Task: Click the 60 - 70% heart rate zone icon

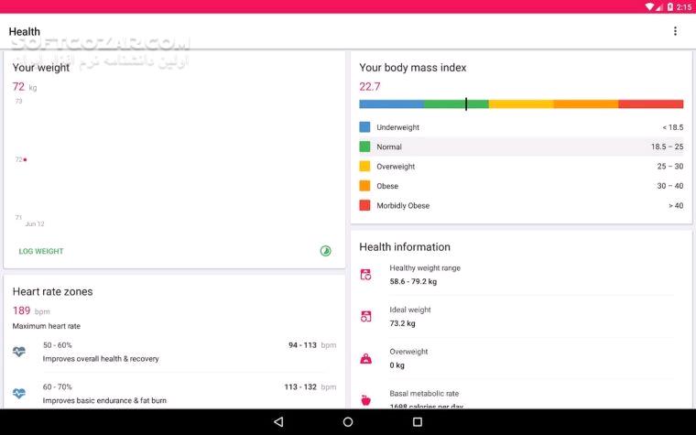Action: tap(19, 393)
